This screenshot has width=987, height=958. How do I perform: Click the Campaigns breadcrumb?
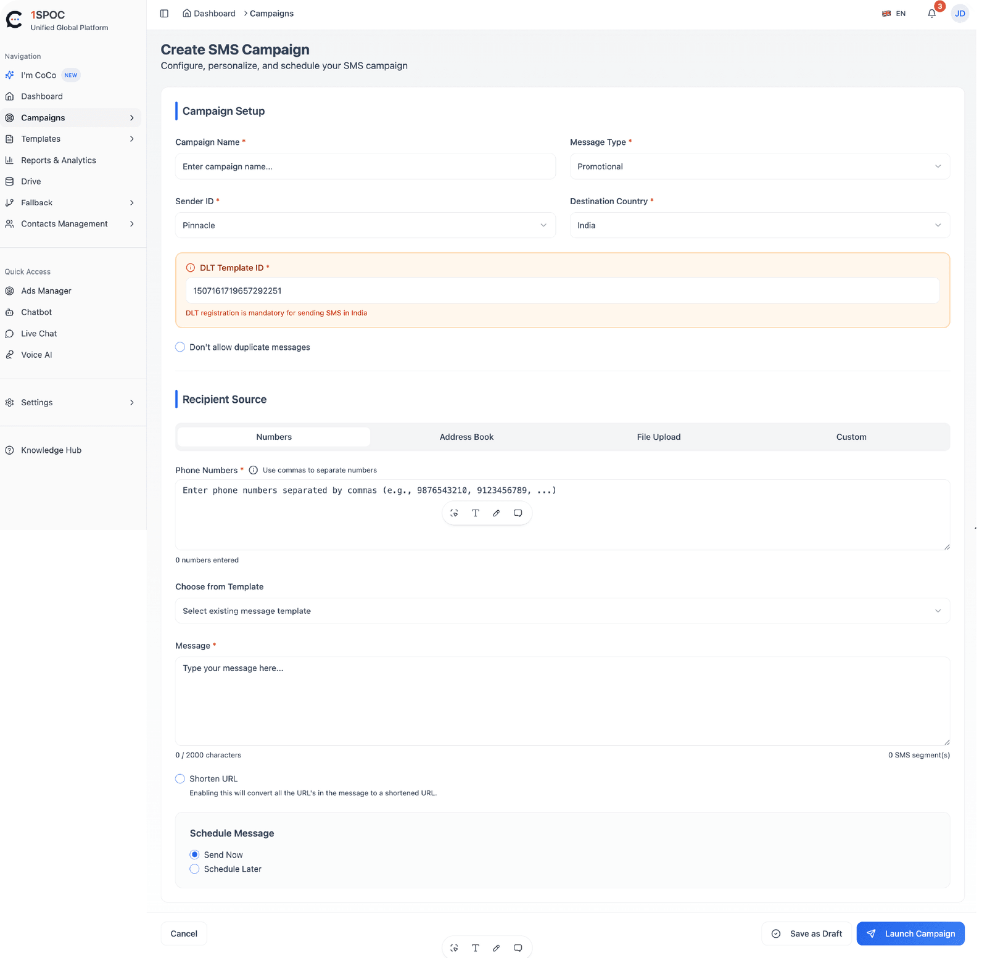point(271,14)
